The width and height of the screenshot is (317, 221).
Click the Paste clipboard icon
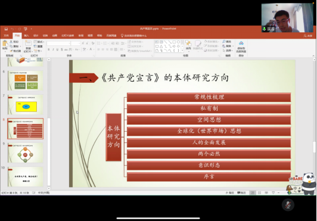click(x=5, y=44)
